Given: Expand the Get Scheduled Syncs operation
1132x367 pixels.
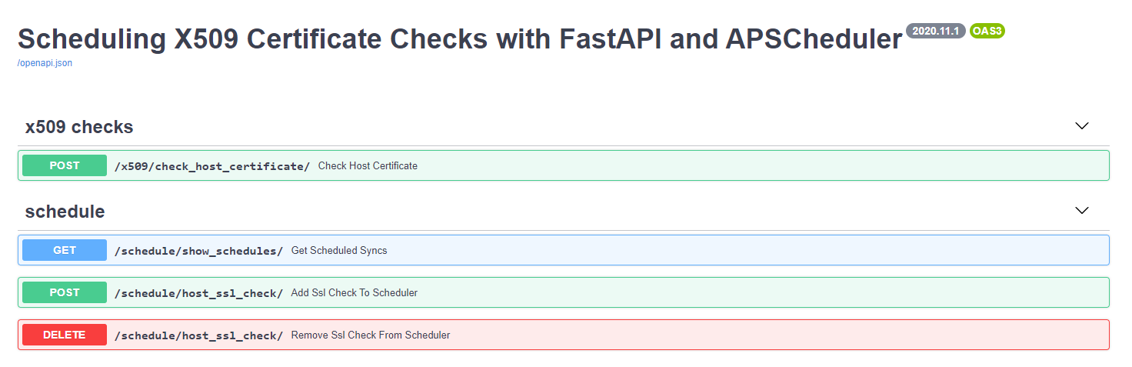Looking at the screenshot, I should pos(339,251).
